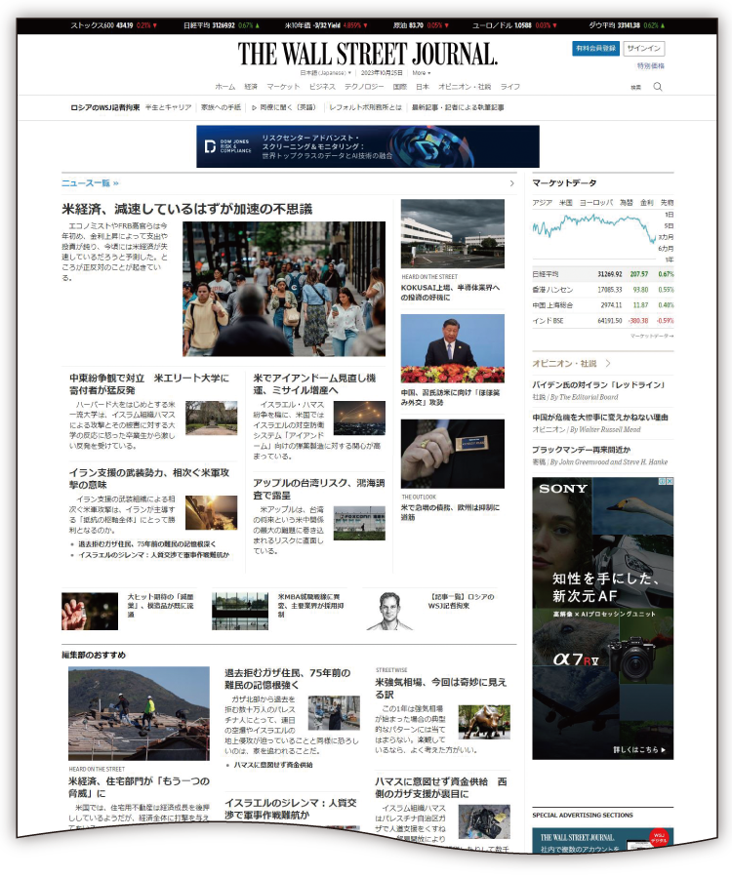Image resolution: width=732 pixels, height=878 pixels.
Task: Select the 香港ハンセン market row
Action: 602,290
